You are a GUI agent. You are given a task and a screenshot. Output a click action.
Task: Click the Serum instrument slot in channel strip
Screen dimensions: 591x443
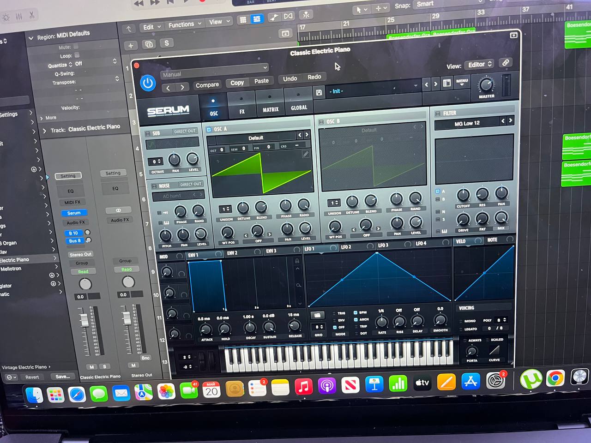click(x=74, y=213)
